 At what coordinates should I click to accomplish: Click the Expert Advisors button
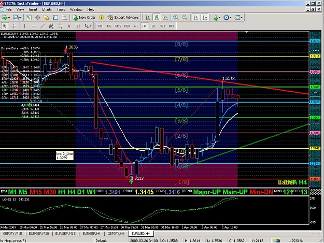[123, 18]
